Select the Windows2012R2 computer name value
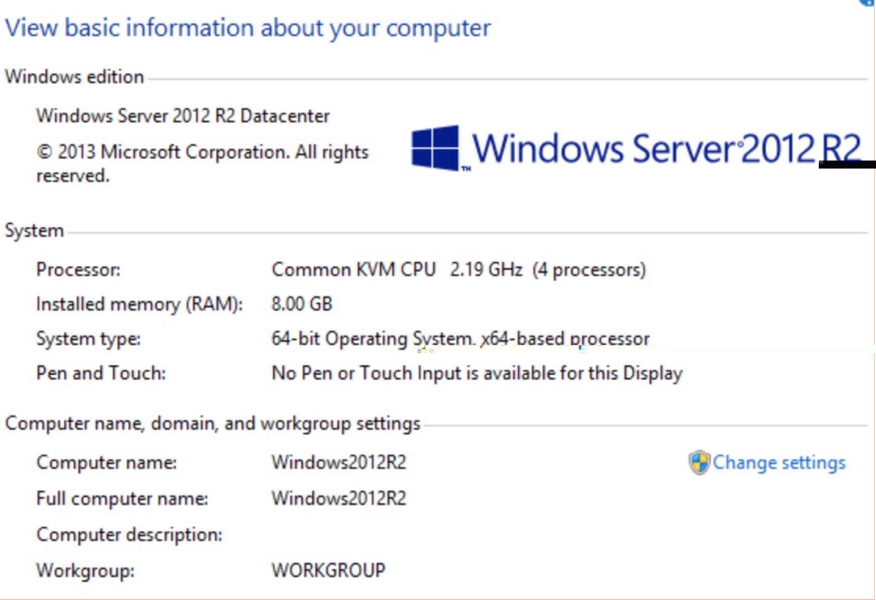The height and width of the screenshot is (600, 876). [339, 463]
